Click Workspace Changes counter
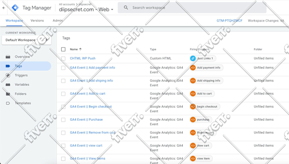Image resolution: width=289 pixels, height=164 pixels. pos(266,21)
